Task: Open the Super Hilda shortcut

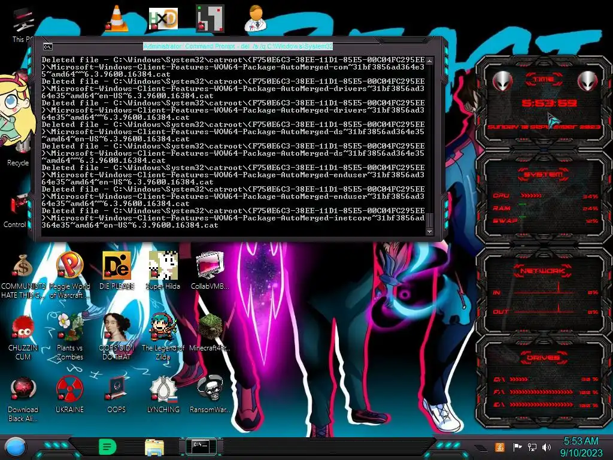Action: click(163, 271)
